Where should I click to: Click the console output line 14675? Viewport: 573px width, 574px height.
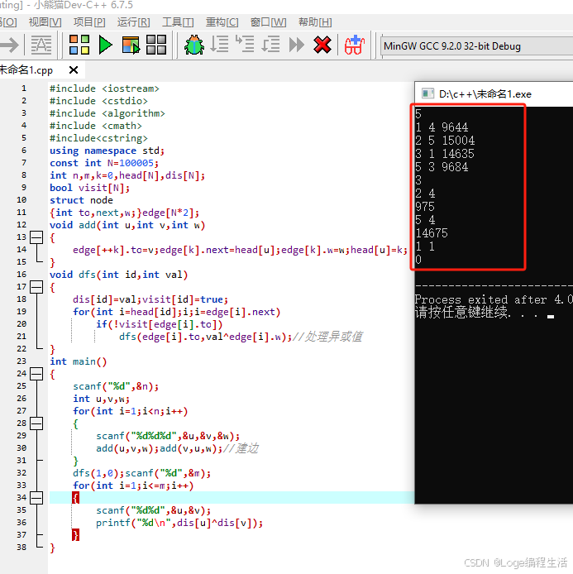point(432,233)
